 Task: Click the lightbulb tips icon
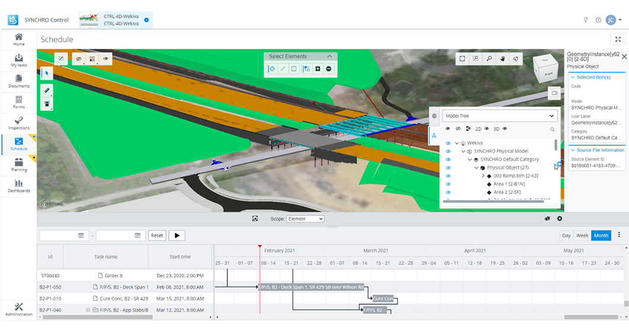click(586, 20)
